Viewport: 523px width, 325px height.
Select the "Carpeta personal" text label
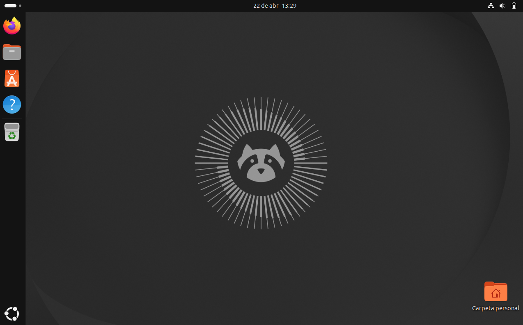click(495, 308)
